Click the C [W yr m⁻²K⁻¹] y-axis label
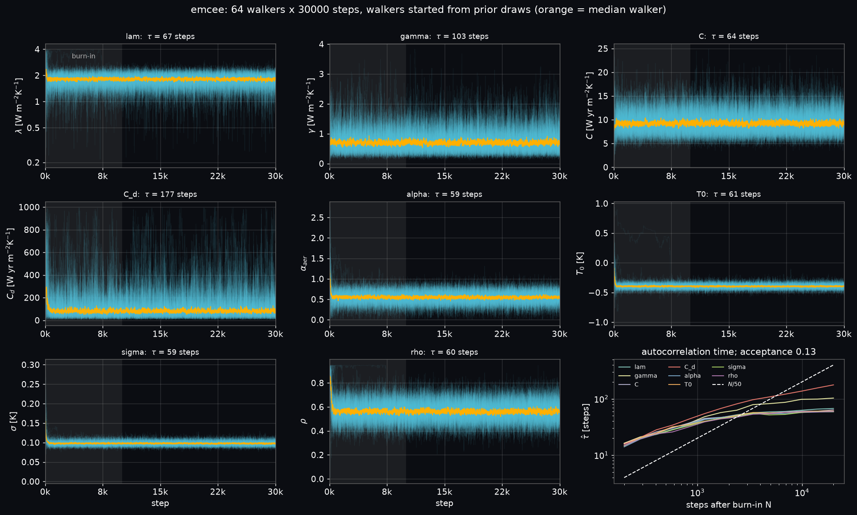 click(x=590, y=106)
